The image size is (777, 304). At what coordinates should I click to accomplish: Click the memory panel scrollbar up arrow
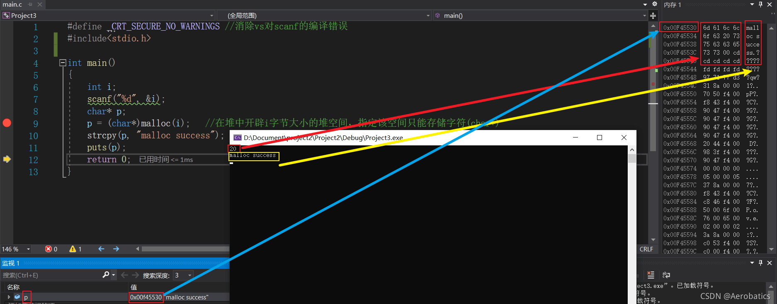pyautogui.click(x=771, y=28)
